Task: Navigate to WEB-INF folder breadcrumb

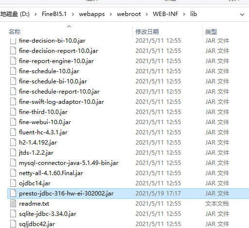Action: pyautogui.click(x=166, y=14)
